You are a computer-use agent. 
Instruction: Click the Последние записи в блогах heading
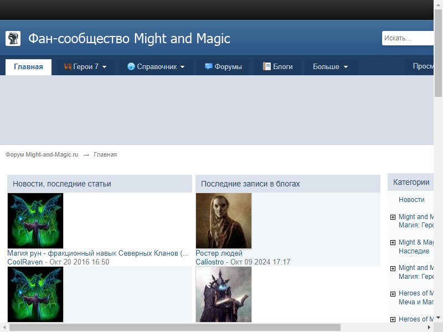pyautogui.click(x=250, y=184)
